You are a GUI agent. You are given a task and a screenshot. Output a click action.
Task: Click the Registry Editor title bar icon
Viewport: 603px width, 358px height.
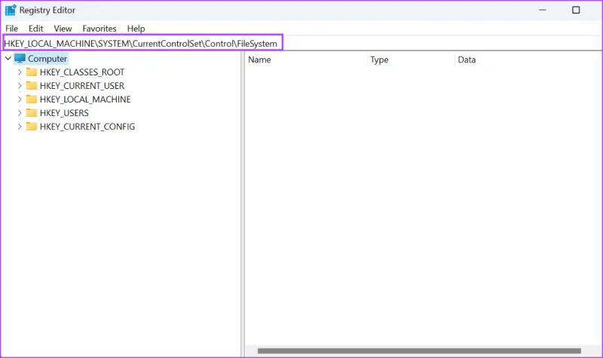(x=11, y=10)
